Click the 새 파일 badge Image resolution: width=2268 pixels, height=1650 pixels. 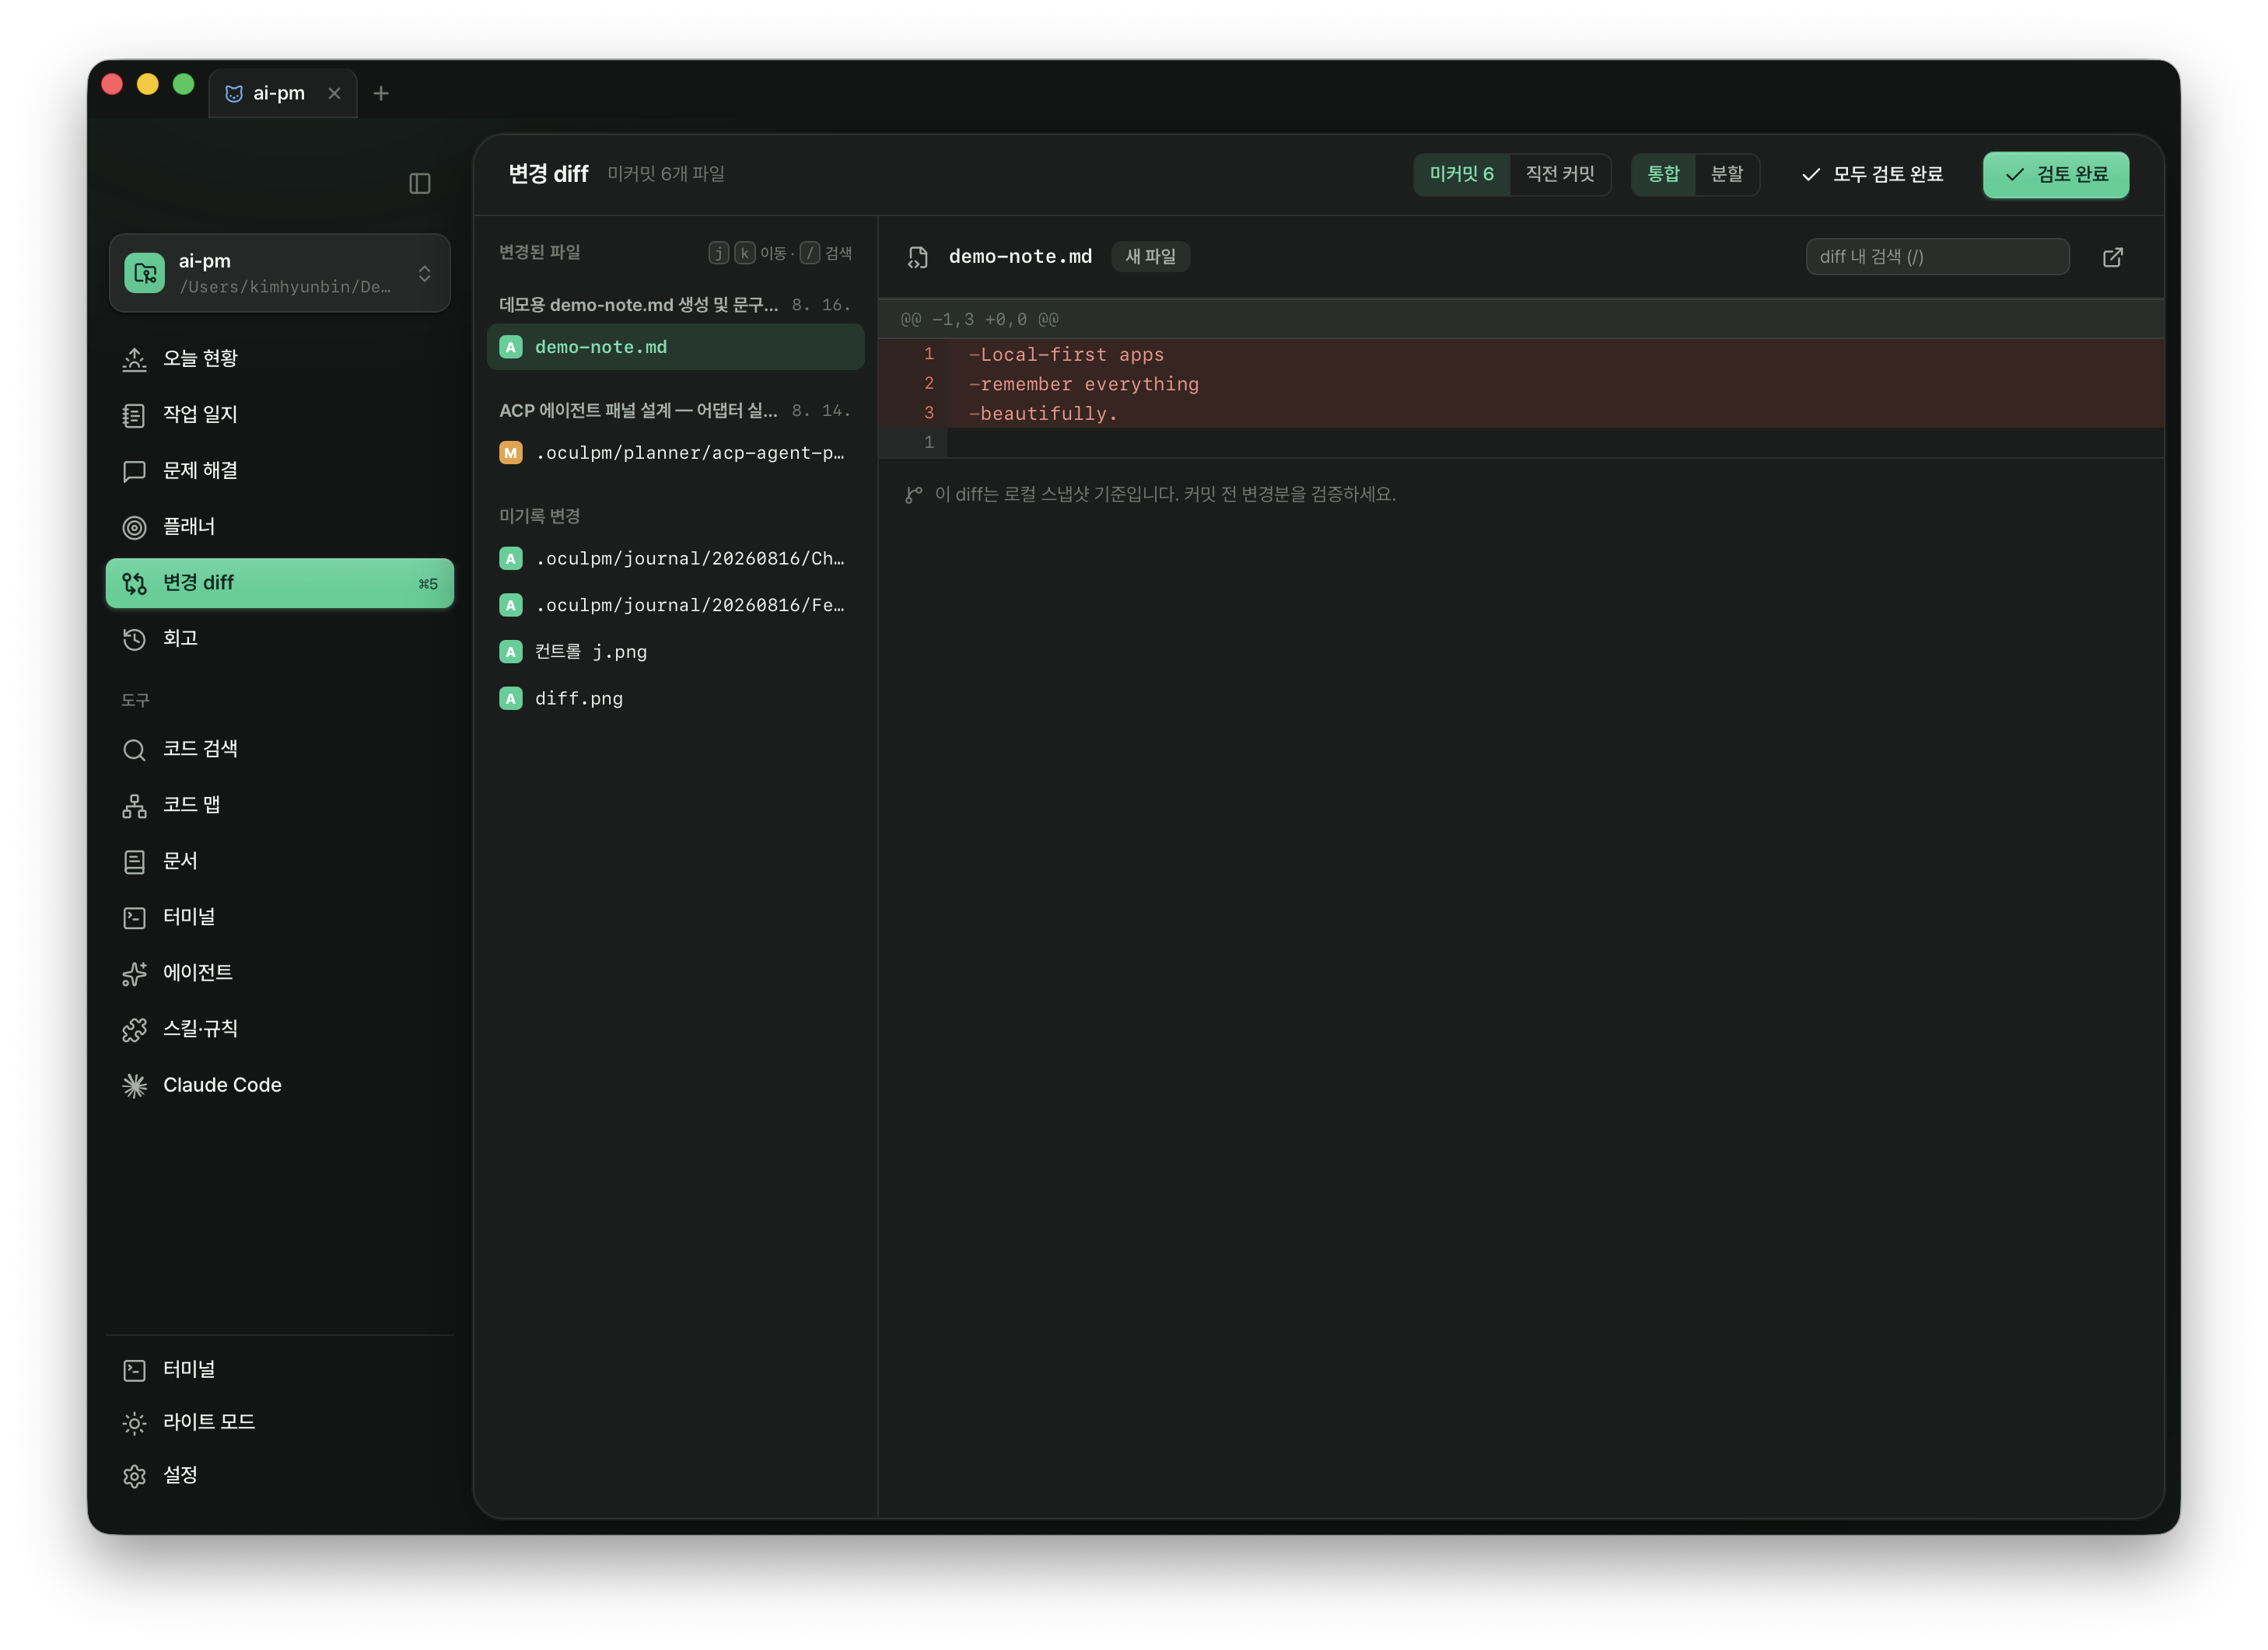1150,257
